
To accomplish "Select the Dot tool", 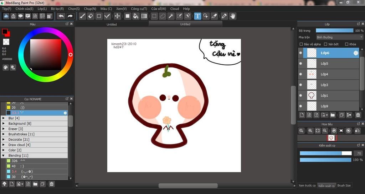I will (107, 16).
